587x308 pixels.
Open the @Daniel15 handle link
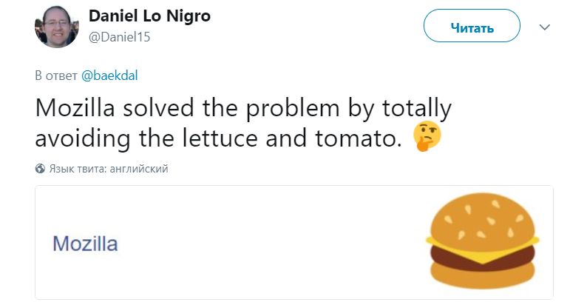(x=119, y=37)
